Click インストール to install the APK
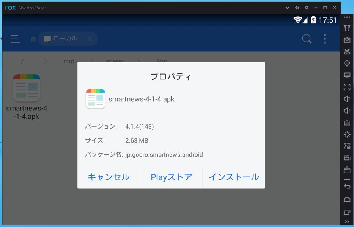354x227 pixels. [234, 177]
